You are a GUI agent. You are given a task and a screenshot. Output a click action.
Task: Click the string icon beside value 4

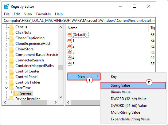(69, 58)
